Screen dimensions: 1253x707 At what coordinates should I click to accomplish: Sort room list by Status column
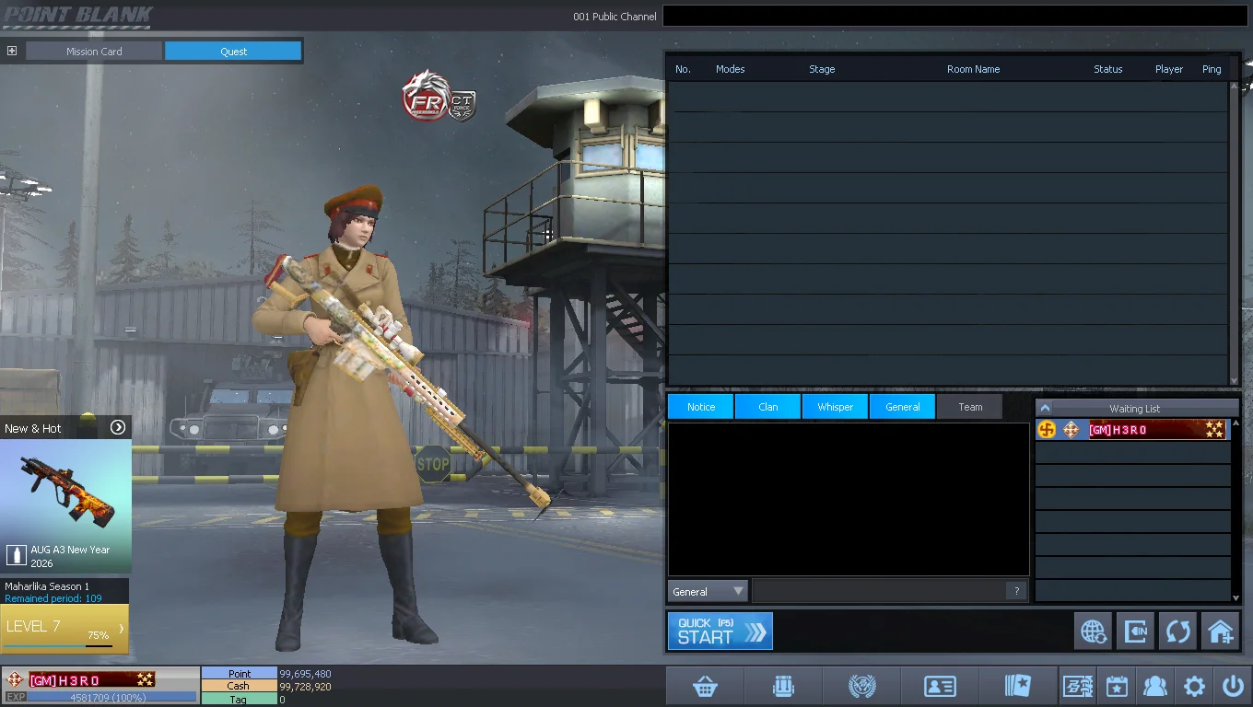[x=1107, y=69]
